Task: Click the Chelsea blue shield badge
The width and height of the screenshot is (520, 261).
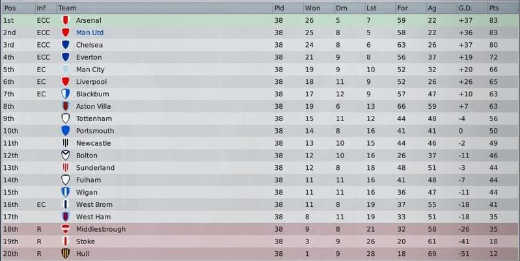Action: pyautogui.click(x=66, y=45)
